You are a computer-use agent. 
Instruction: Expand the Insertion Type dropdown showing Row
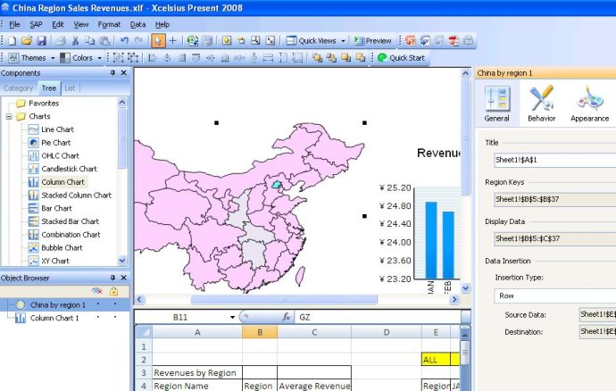pos(554,295)
